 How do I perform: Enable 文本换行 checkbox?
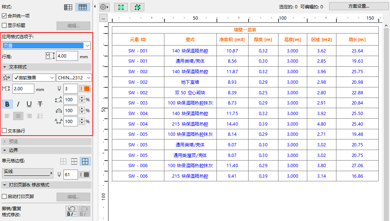[x=4, y=131]
